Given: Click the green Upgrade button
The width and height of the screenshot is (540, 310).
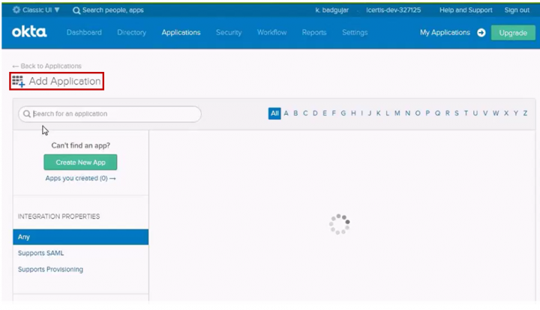Looking at the screenshot, I should (x=512, y=33).
